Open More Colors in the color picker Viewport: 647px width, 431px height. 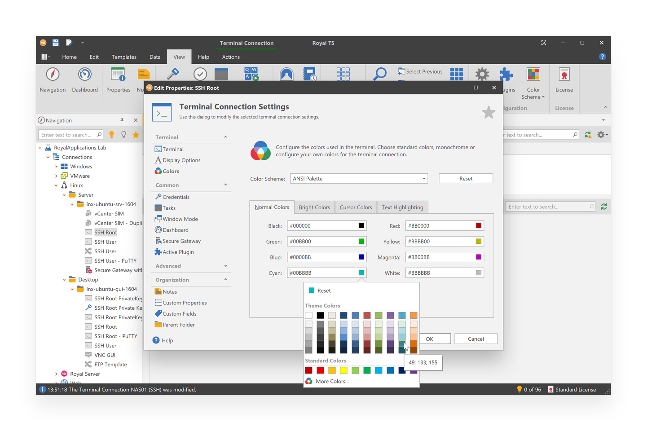(332, 381)
